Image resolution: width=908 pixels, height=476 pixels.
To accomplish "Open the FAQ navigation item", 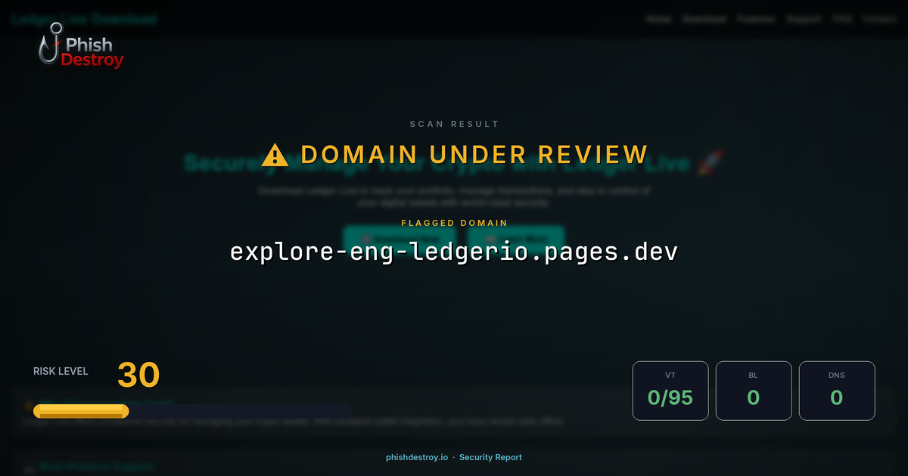I will click(841, 19).
